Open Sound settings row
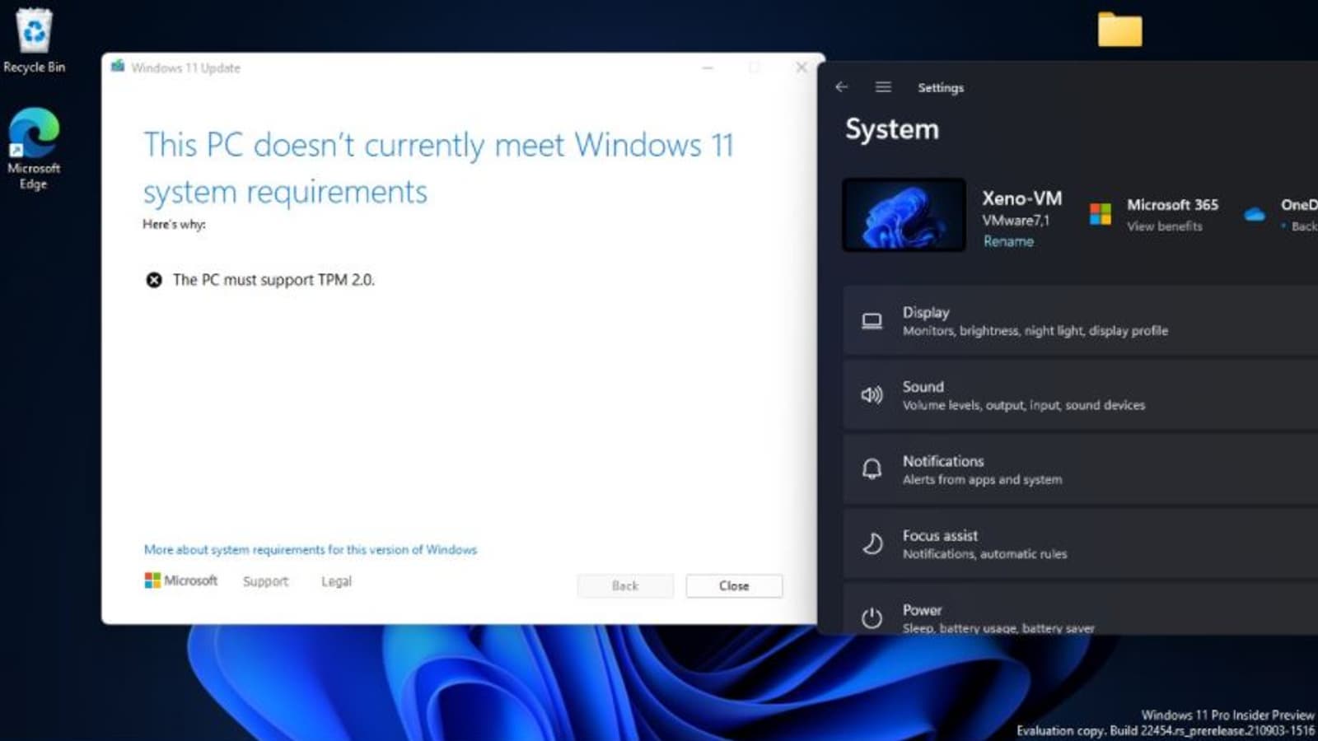Image resolution: width=1318 pixels, height=741 pixels. coord(1081,395)
